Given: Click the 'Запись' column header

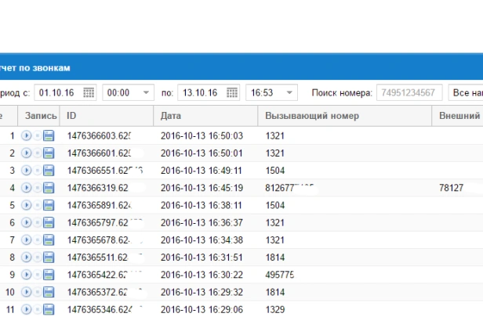Looking at the screenshot, I should pyautogui.click(x=39, y=116).
